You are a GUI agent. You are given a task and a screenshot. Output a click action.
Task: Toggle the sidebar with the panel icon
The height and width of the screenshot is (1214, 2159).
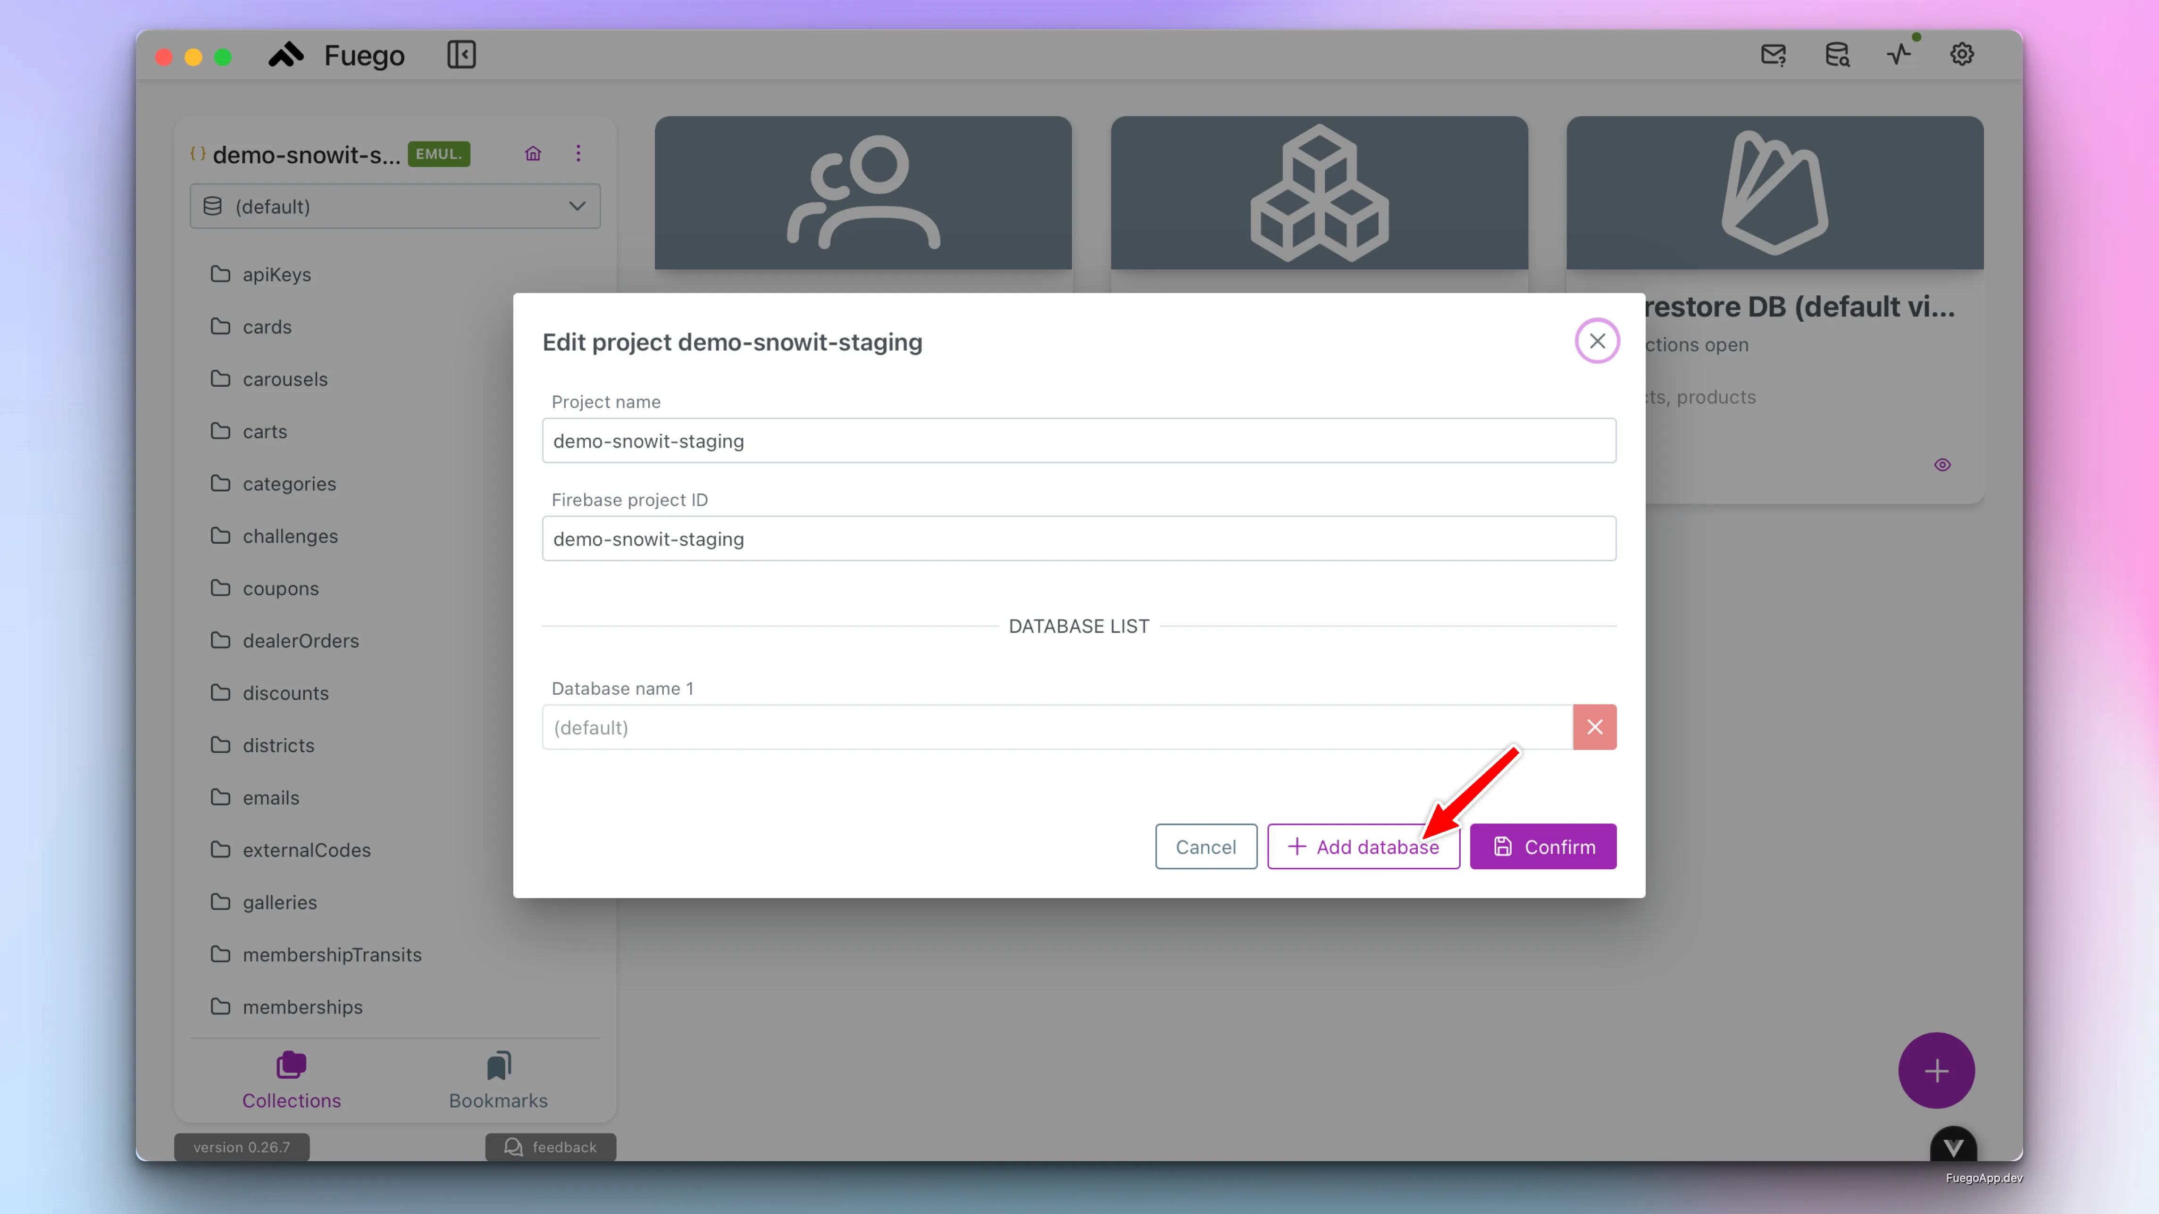[x=461, y=54]
